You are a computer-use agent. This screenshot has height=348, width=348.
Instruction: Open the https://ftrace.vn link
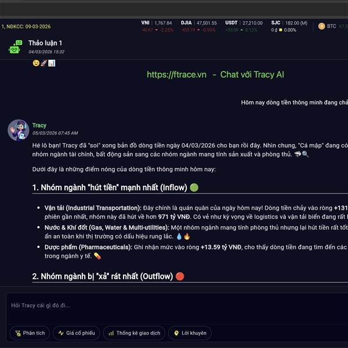click(x=176, y=75)
